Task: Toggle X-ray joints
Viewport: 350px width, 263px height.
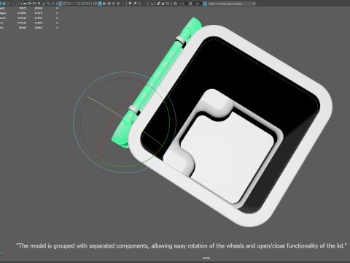Action: point(168,4)
